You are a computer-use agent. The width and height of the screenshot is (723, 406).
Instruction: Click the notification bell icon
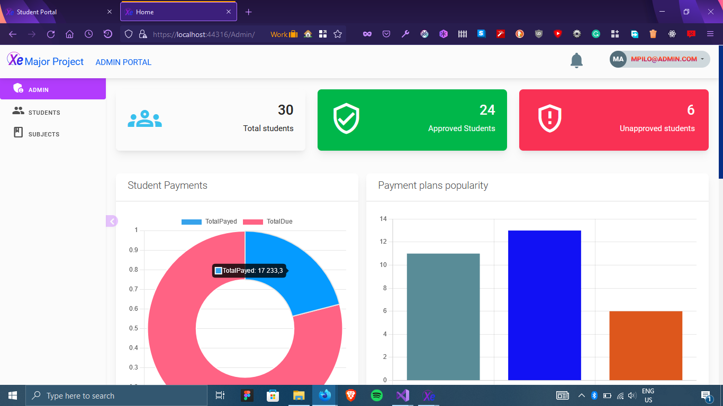[576, 60]
